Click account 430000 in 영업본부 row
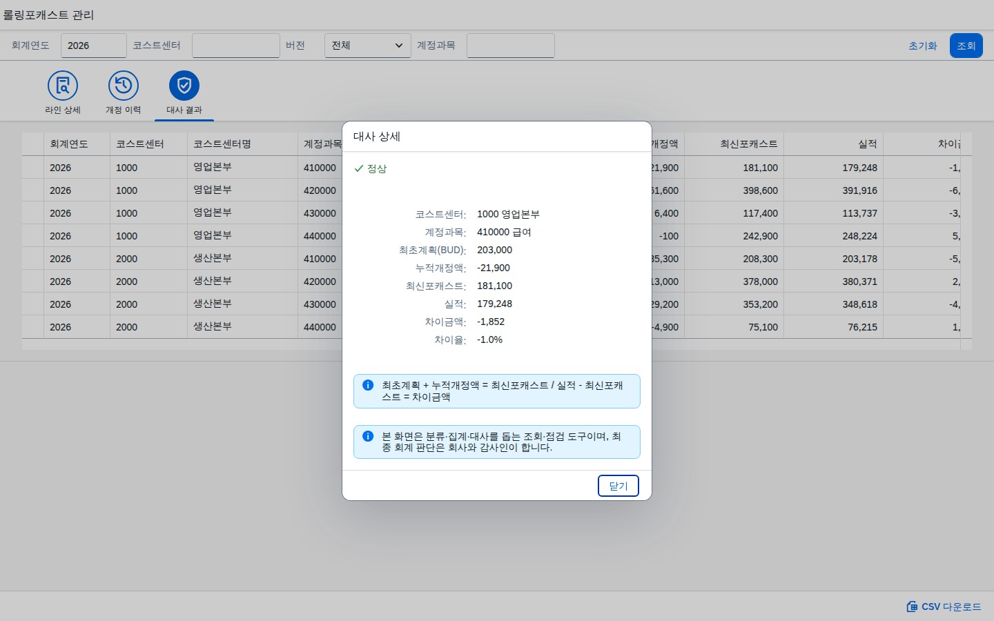The height and width of the screenshot is (621, 994). pos(320,213)
